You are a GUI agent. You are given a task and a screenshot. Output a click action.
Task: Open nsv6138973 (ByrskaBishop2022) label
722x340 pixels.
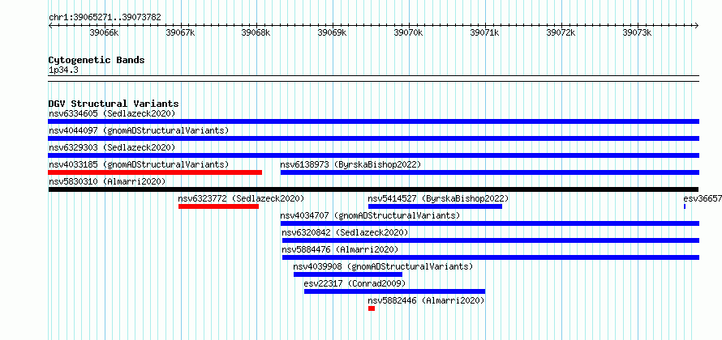(x=350, y=164)
